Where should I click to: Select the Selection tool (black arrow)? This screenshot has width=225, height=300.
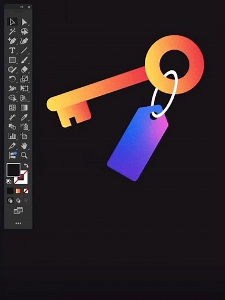(x=12, y=22)
